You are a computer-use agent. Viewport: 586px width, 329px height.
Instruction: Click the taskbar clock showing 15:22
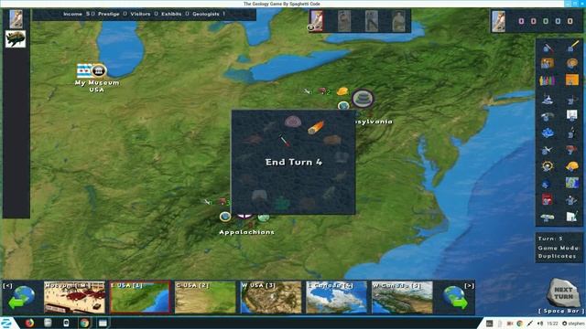coord(552,324)
